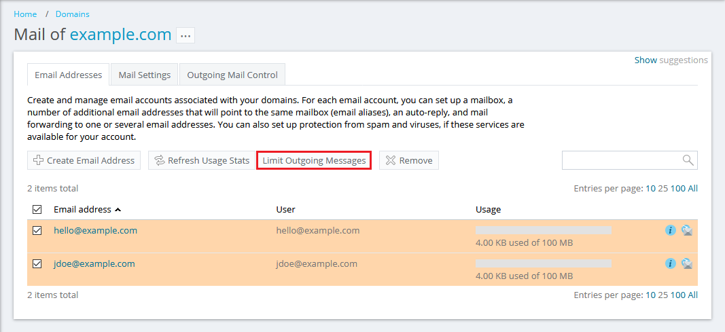Open the ellipsis menu beside example.com

pyautogui.click(x=185, y=35)
